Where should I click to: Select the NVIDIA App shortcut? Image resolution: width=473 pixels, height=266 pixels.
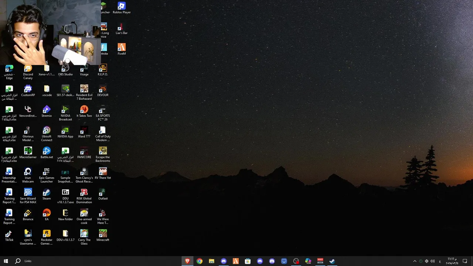[65, 132]
